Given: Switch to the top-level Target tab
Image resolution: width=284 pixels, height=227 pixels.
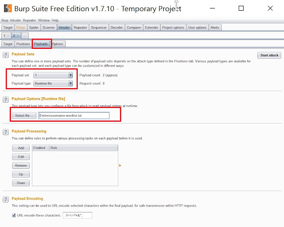Looking at the screenshot, I should pos(8,28).
